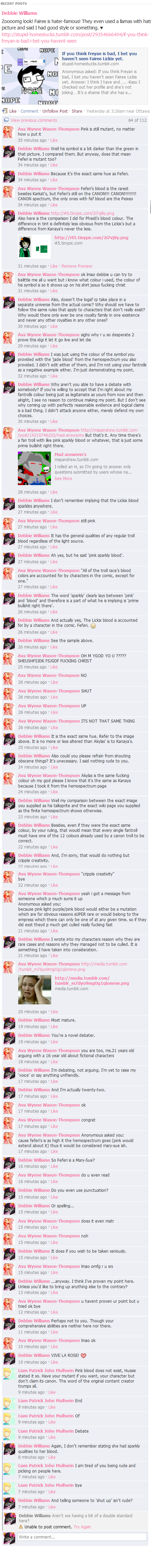
Task: Open the NOPE thumbnail of the Fairee Lickix preview
Action: (x=29, y=76)
